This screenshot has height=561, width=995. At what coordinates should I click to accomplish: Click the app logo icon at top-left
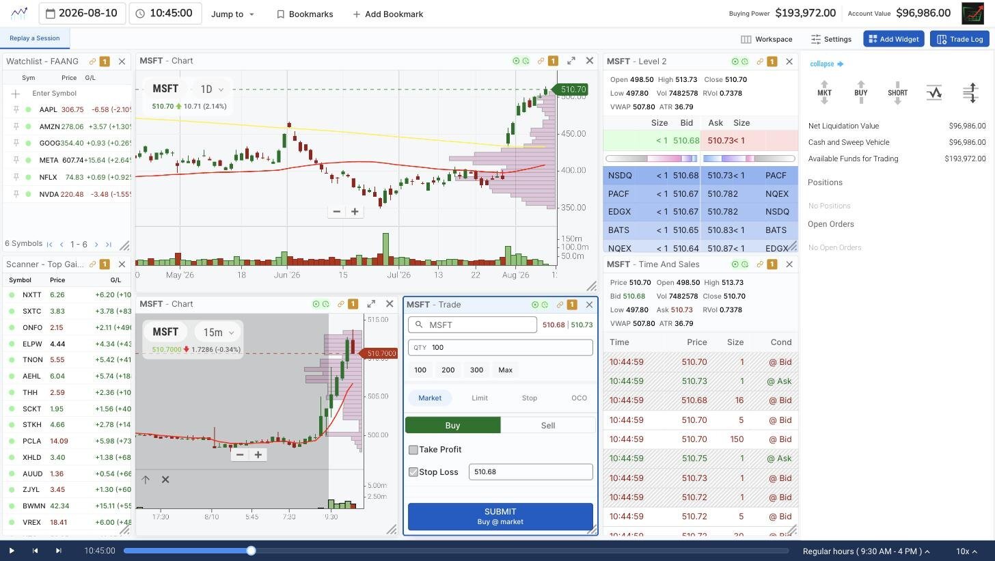tap(19, 13)
